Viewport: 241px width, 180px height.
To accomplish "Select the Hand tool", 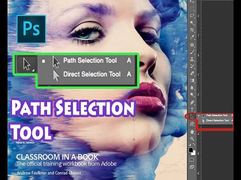I will tap(192, 131).
